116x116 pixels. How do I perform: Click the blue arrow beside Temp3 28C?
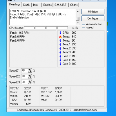[60, 52]
